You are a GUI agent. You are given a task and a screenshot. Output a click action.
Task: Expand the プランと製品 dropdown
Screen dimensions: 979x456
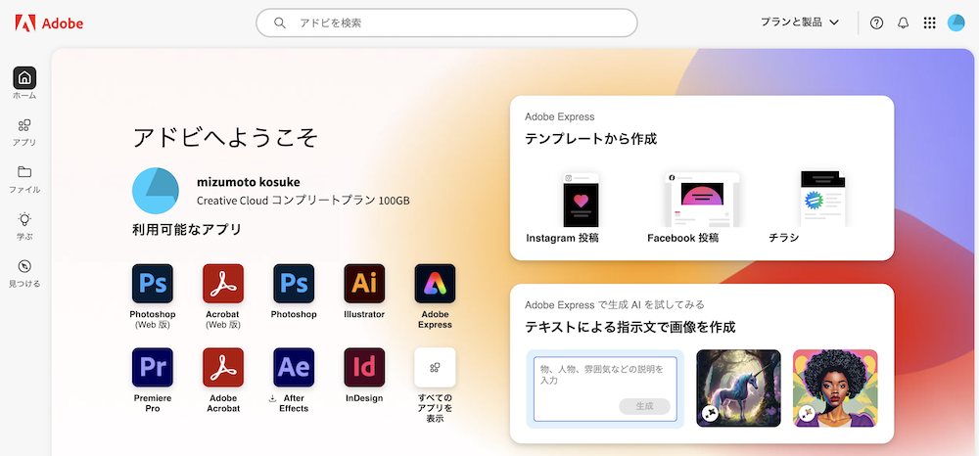click(x=800, y=23)
